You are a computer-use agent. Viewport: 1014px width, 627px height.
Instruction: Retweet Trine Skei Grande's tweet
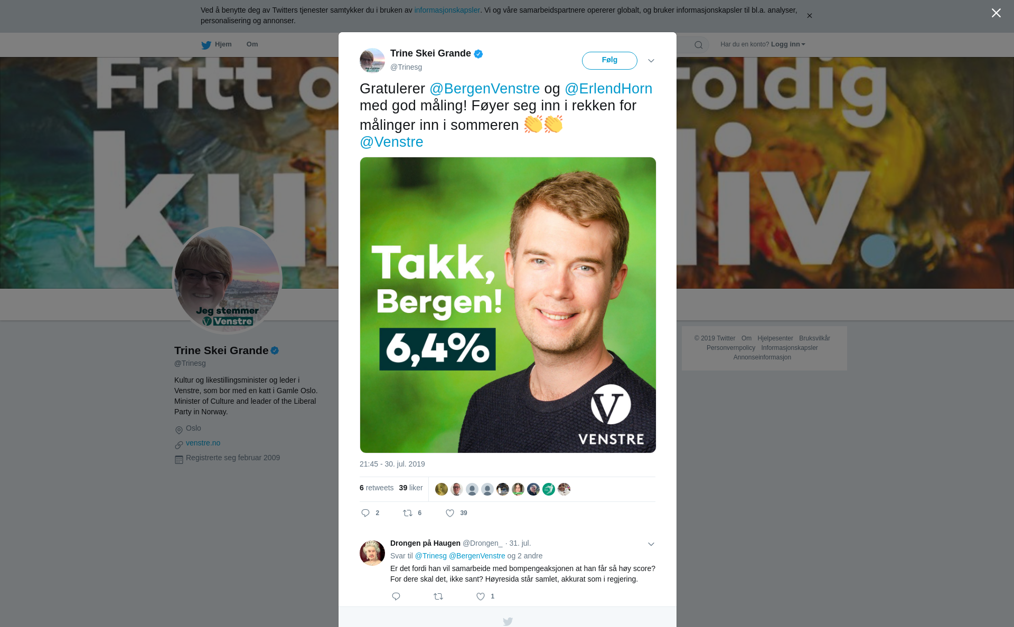(x=408, y=513)
